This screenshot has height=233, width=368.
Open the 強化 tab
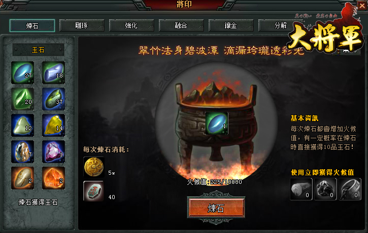click(x=131, y=25)
